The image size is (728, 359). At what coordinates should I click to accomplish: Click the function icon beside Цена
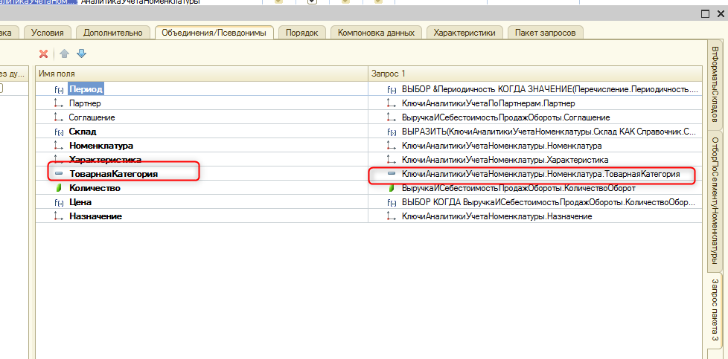pos(59,202)
